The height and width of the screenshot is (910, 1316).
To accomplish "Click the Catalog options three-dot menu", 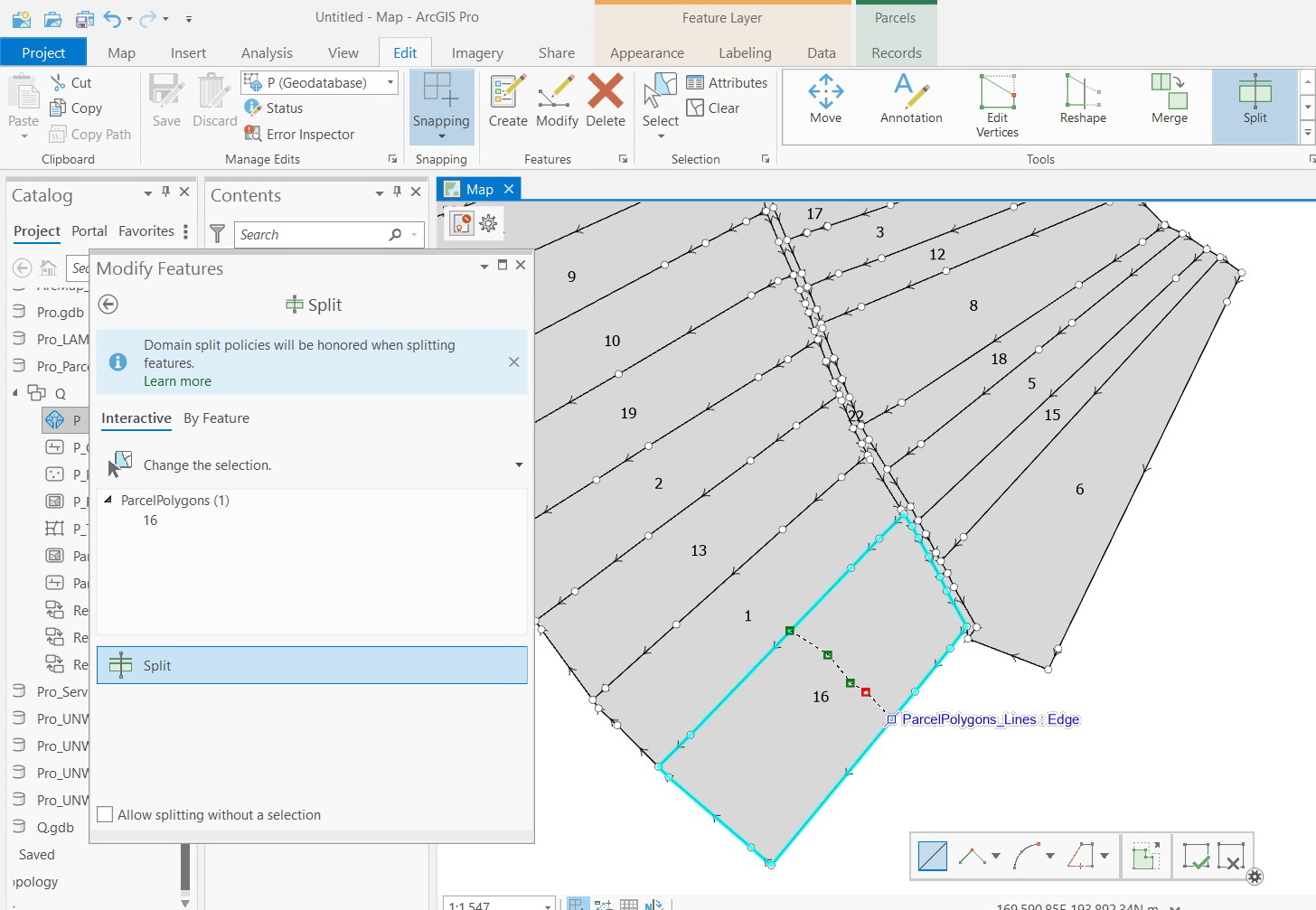I will (x=186, y=231).
